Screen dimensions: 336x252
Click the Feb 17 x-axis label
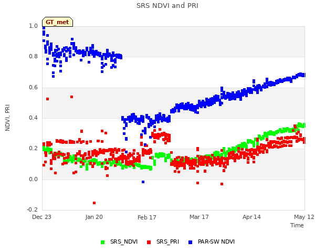147,217
